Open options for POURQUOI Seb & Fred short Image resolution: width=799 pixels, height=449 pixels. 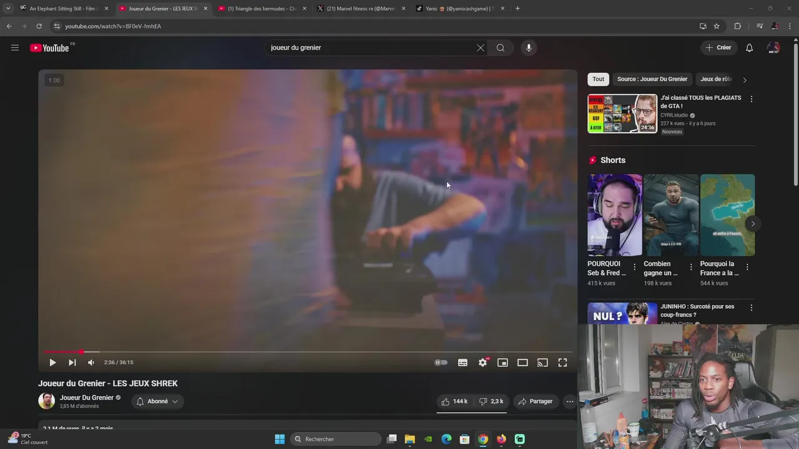click(635, 267)
